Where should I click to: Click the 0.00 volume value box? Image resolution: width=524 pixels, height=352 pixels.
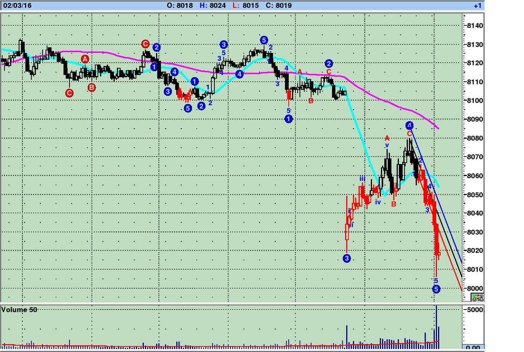pyautogui.click(x=473, y=348)
